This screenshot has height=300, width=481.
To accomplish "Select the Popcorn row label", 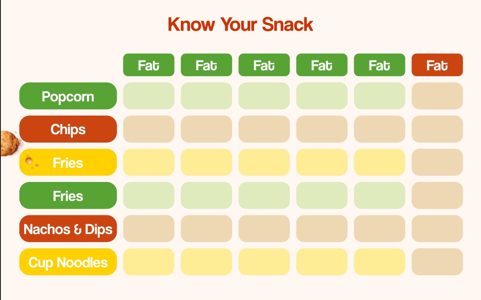I will point(68,96).
